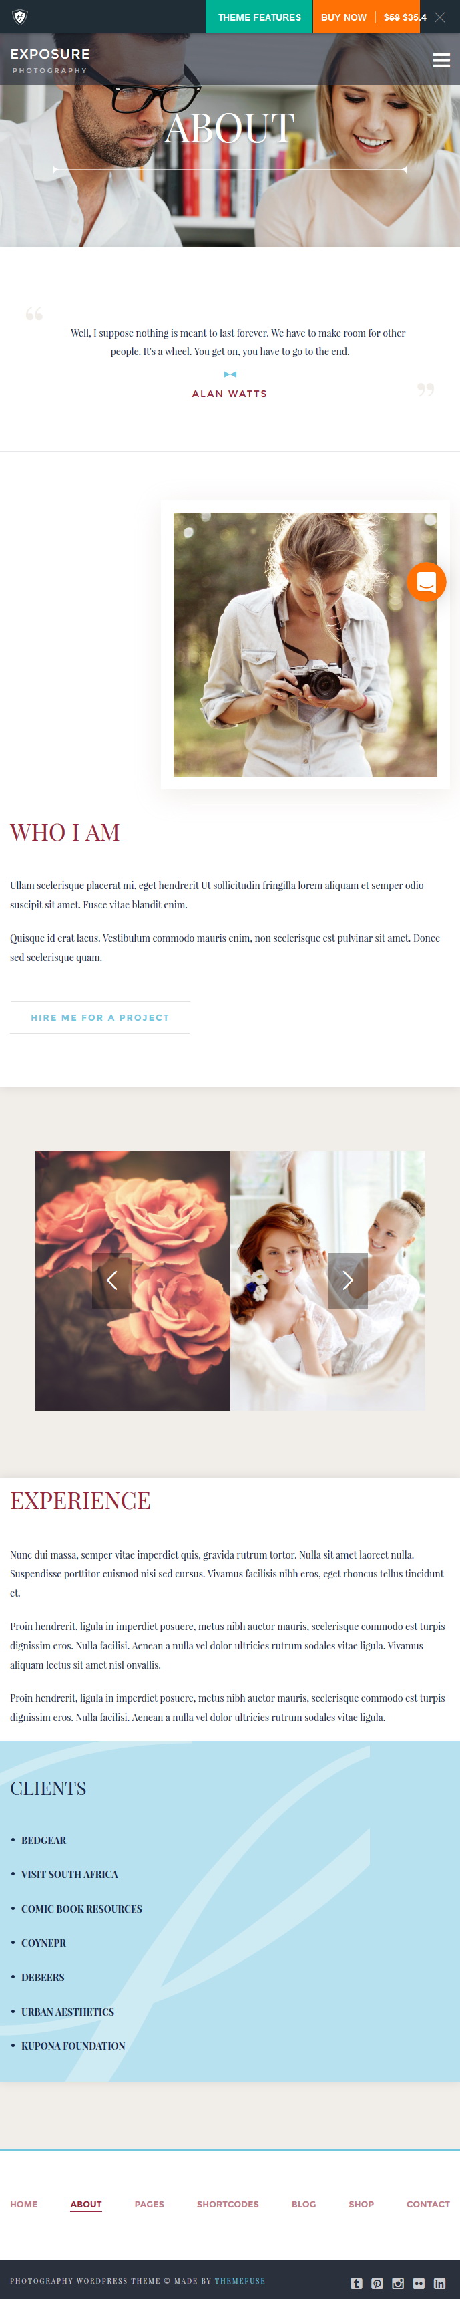The width and height of the screenshot is (460, 2299).
Task: Show previous slide with left arrow
Action: [x=111, y=1280]
